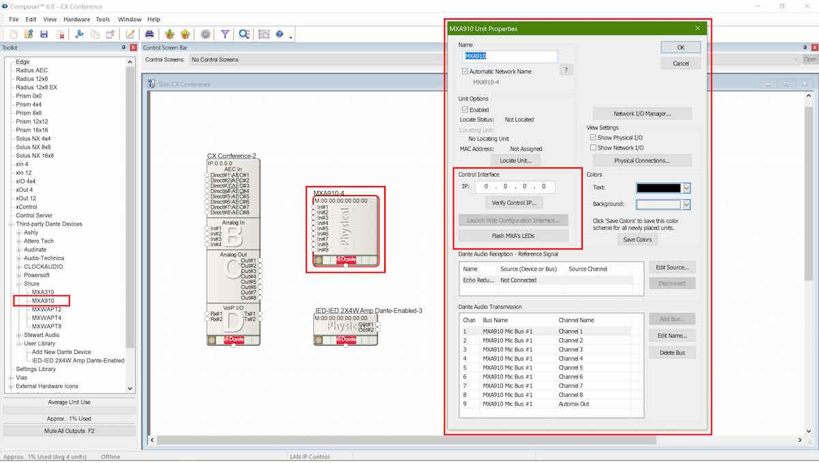This screenshot has width=819, height=463.
Task: Click the blue help icon in toolbar
Action: coord(280,34)
